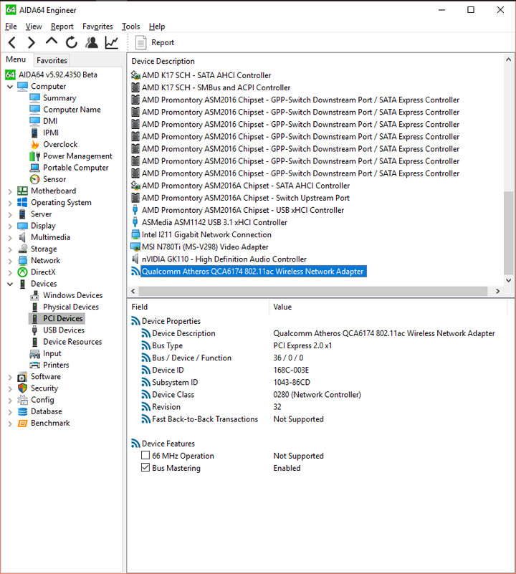
Task: Collapse the Devices tree node
Action: click(10, 284)
